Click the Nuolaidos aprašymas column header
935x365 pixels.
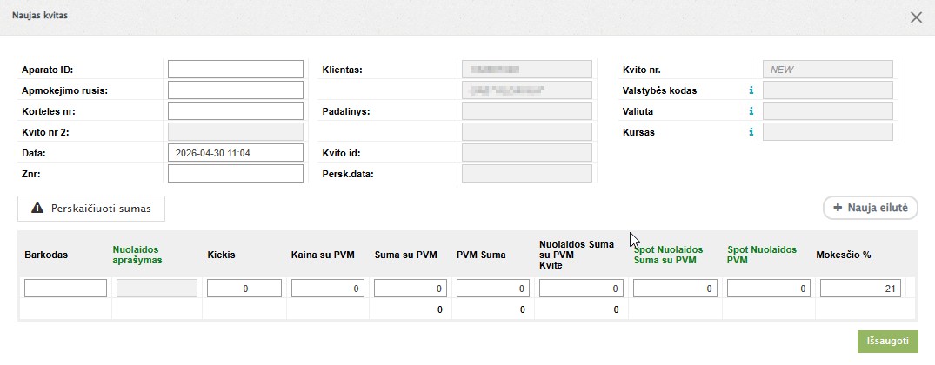(139, 255)
